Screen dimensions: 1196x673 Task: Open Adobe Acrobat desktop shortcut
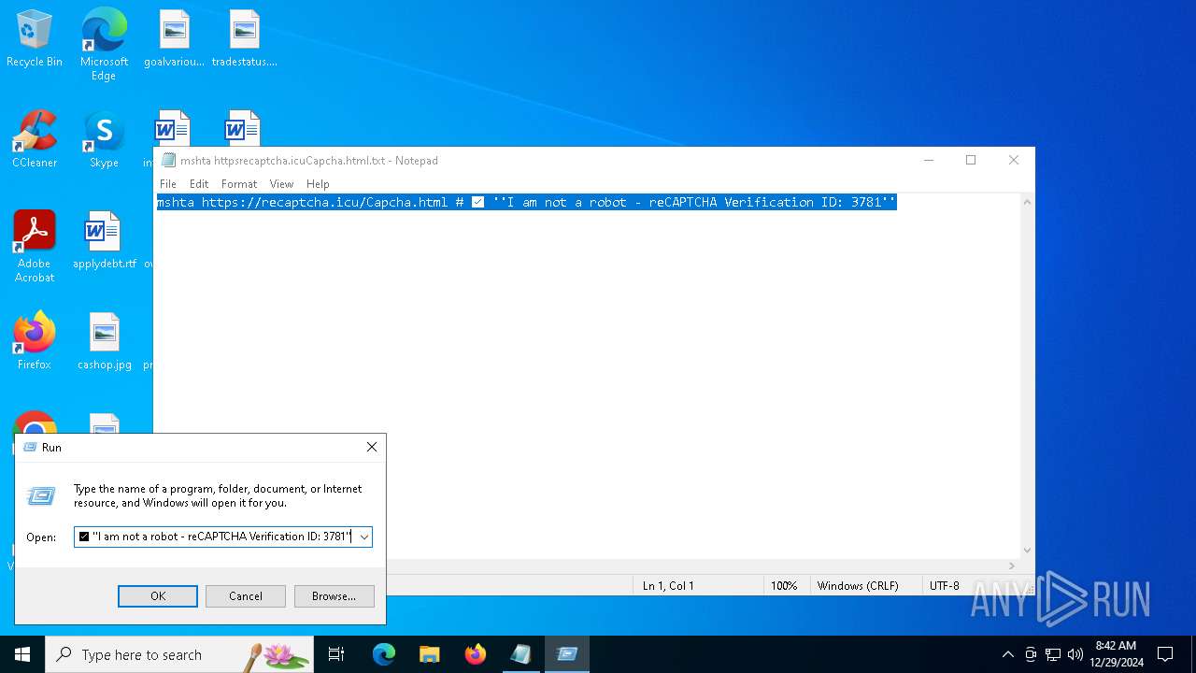pyautogui.click(x=35, y=247)
